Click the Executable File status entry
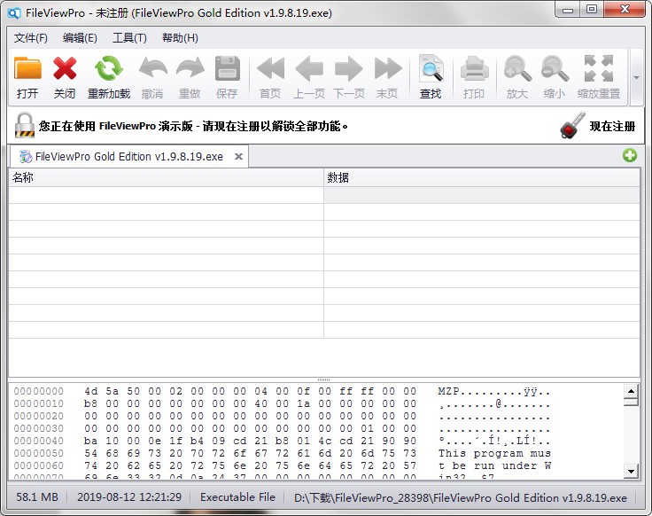 (237, 496)
